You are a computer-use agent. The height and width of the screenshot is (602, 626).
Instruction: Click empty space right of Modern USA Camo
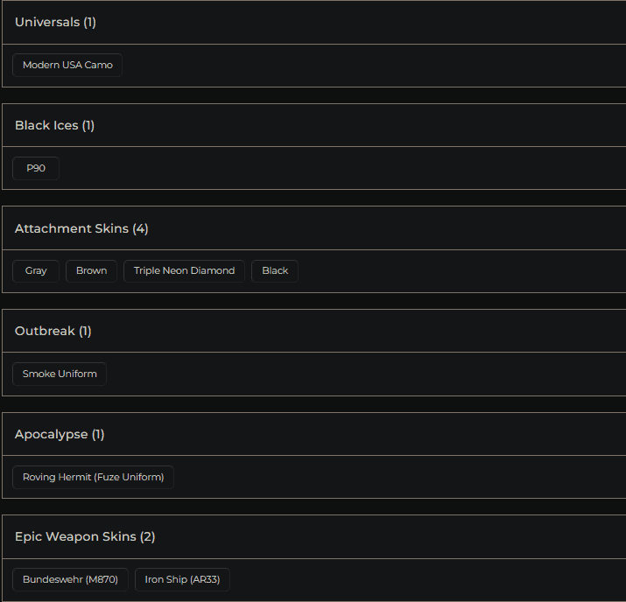pyautogui.click(x=368, y=65)
